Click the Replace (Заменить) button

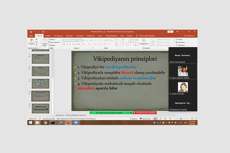181,42
